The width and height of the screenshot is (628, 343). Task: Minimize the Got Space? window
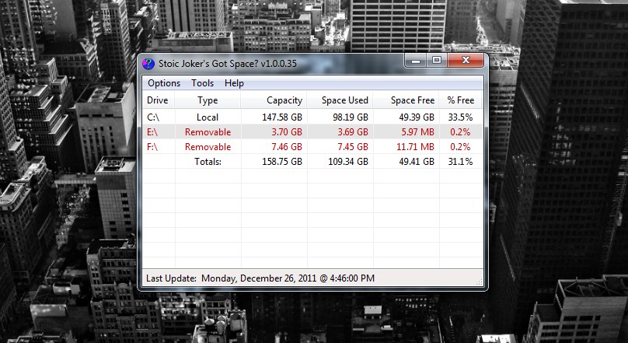415,61
